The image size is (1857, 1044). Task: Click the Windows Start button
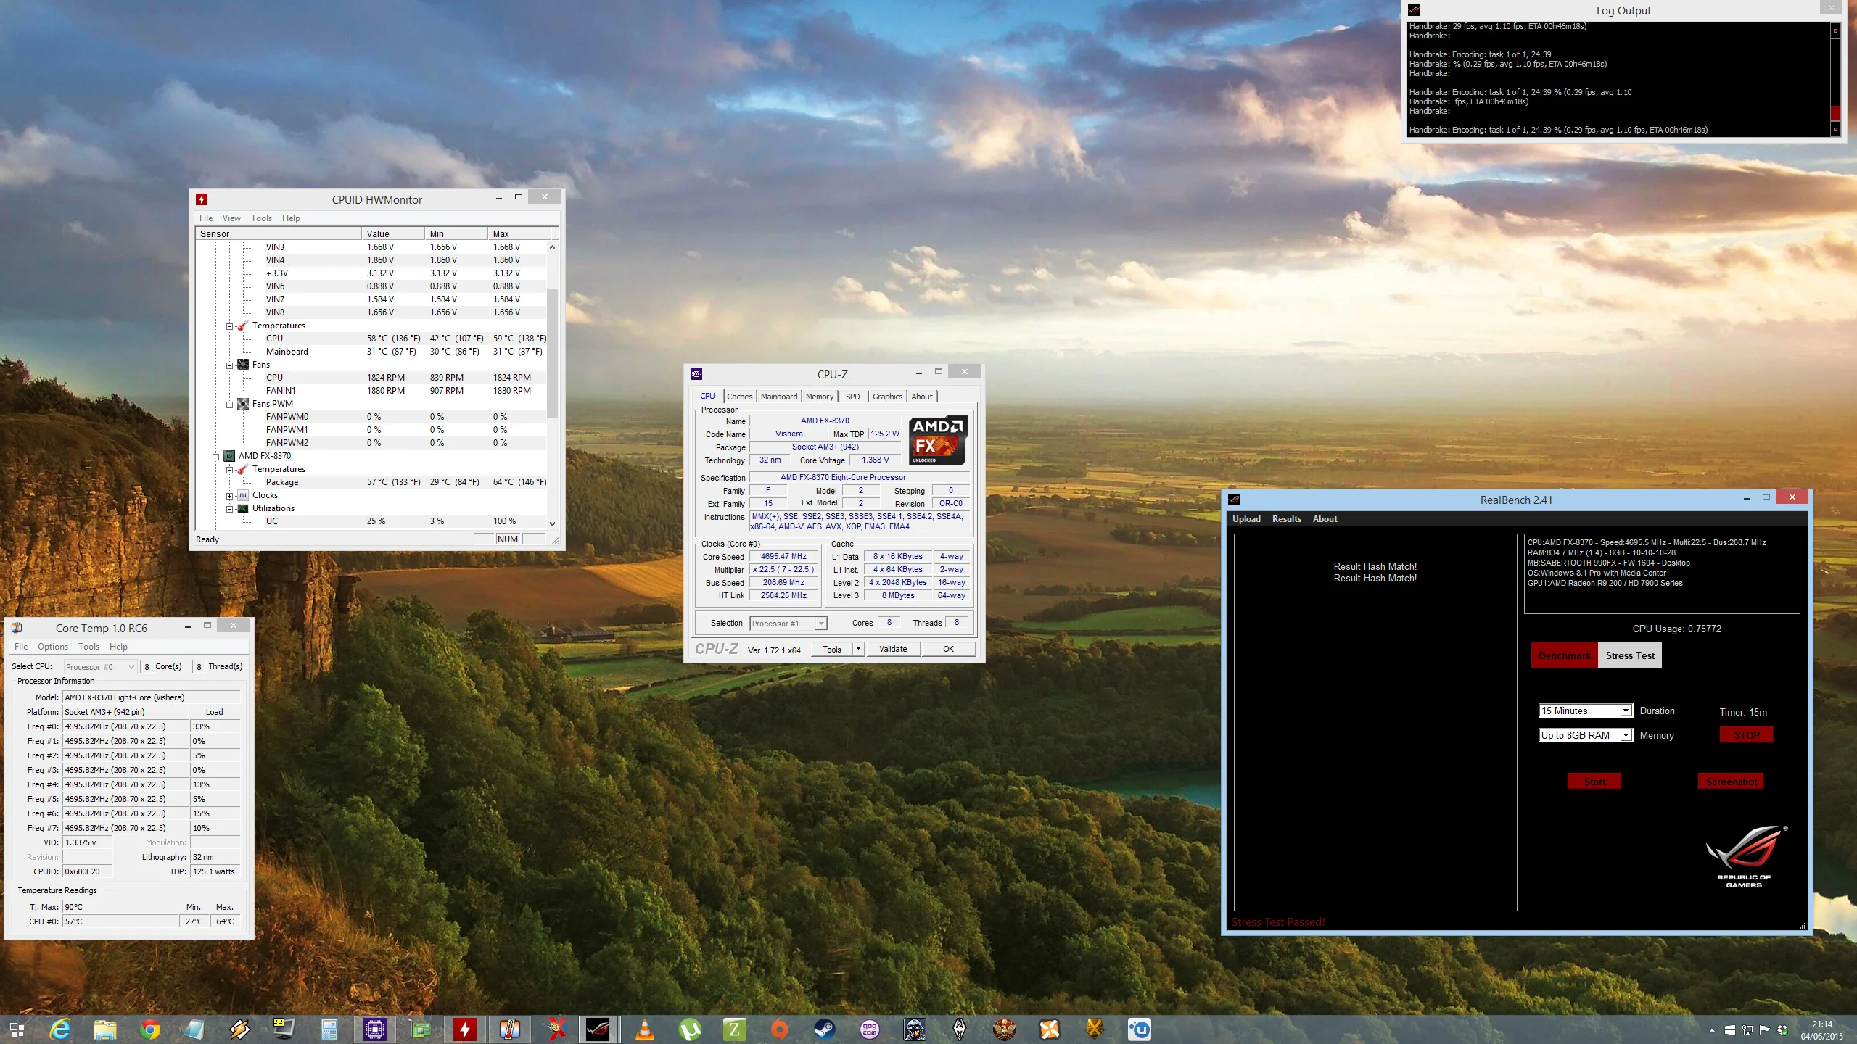(17, 1029)
